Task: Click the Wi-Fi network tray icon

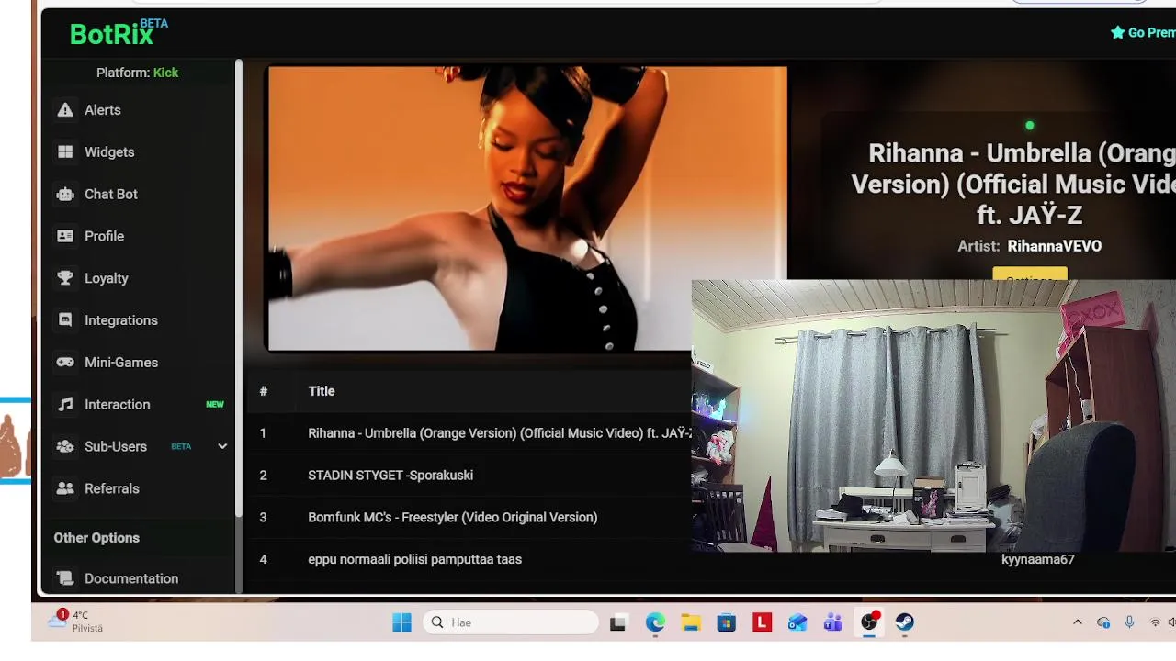Action: (1155, 622)
